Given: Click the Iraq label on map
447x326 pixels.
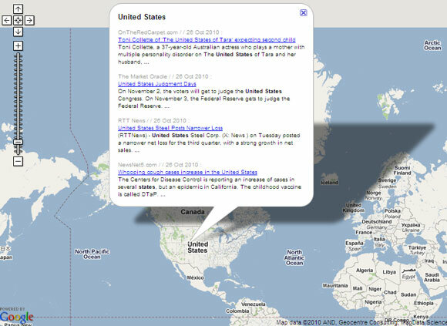Looking at the screenshot, I should [429, 260].
